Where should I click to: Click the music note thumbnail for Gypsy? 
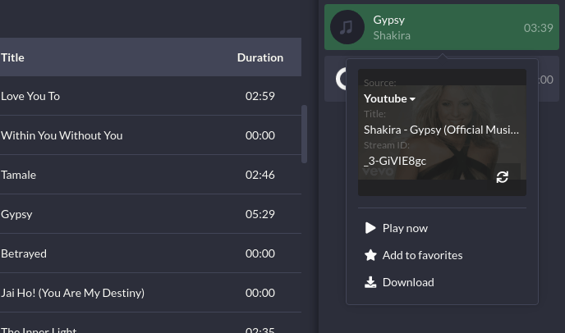coord(347,27)
